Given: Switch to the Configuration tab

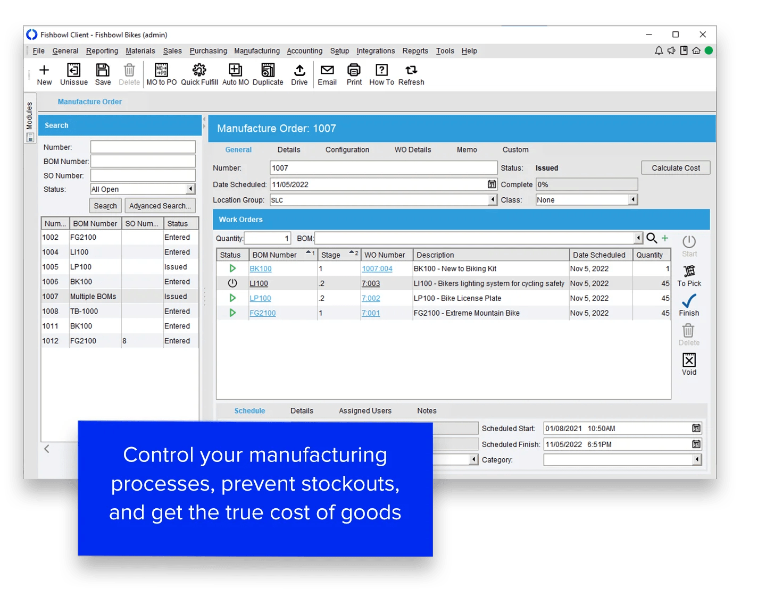Looking at the screenshot, I should point(347,149).
